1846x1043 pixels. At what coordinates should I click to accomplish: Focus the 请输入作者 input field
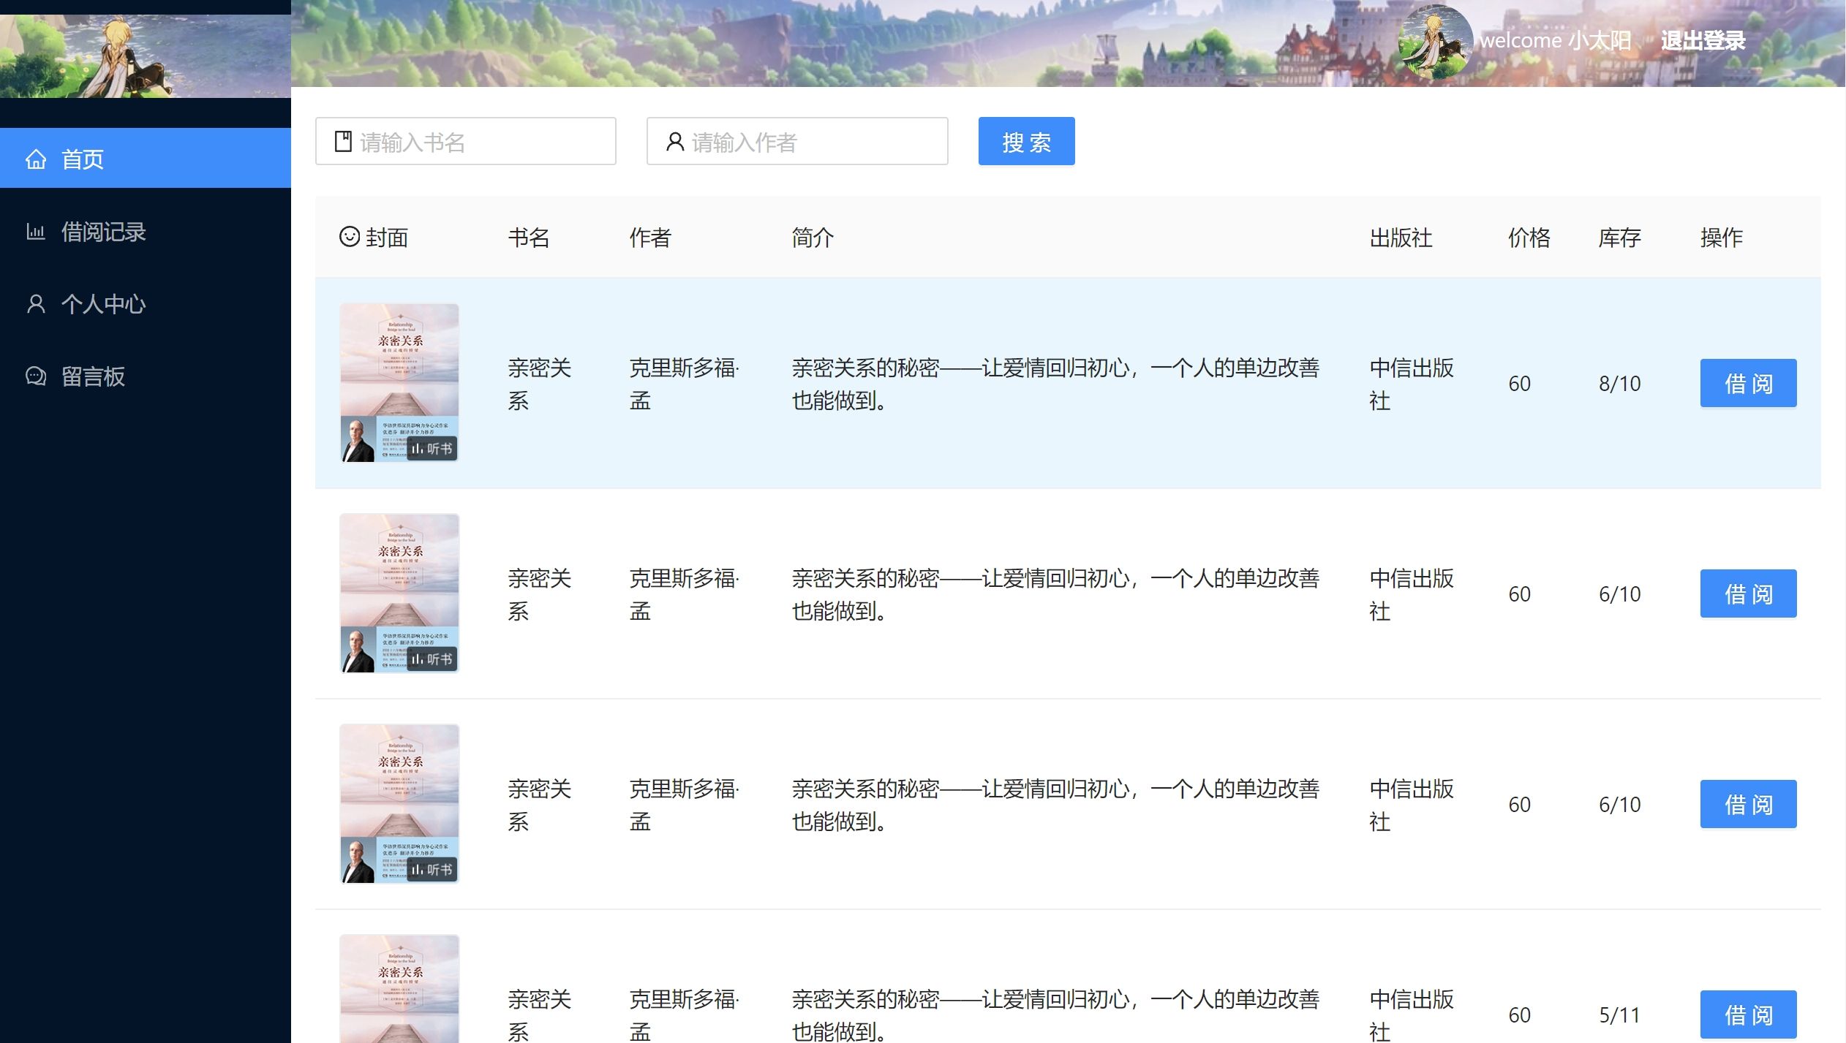[797, 141]
